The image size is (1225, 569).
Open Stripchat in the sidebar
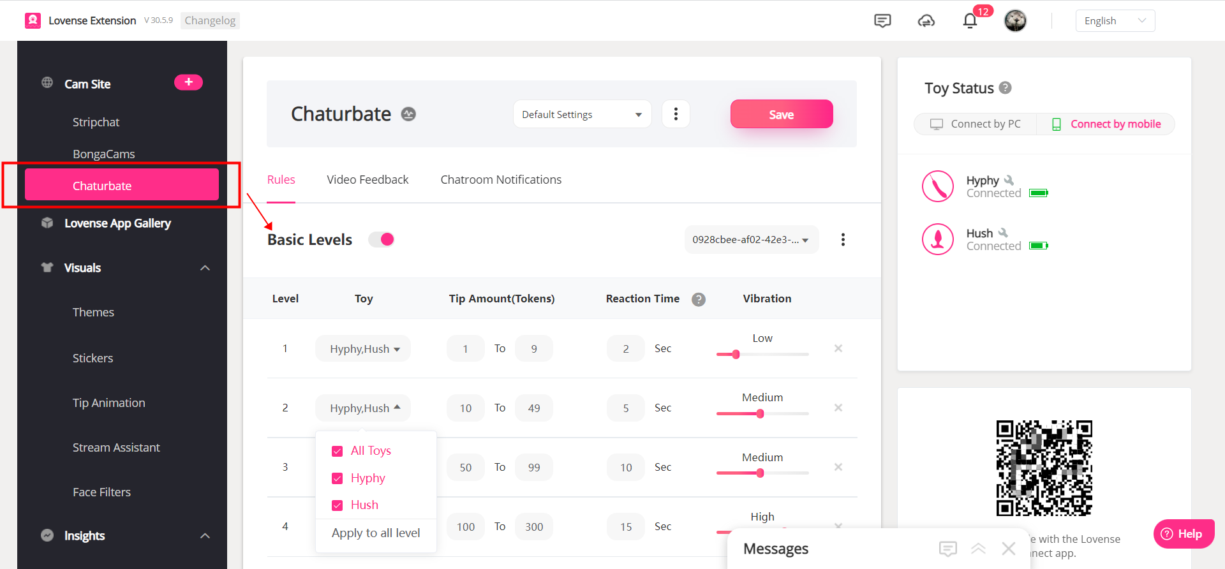click(x=96, y=122)
